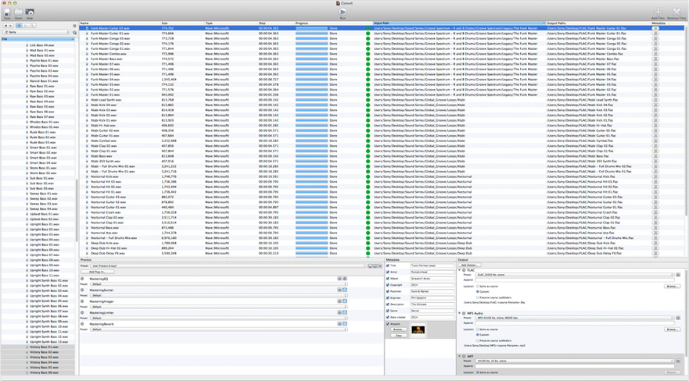Select Xtabi Lead Synth.wav job row
The height and width of the screenshot is (381, 689).
[x=382, y=100]
